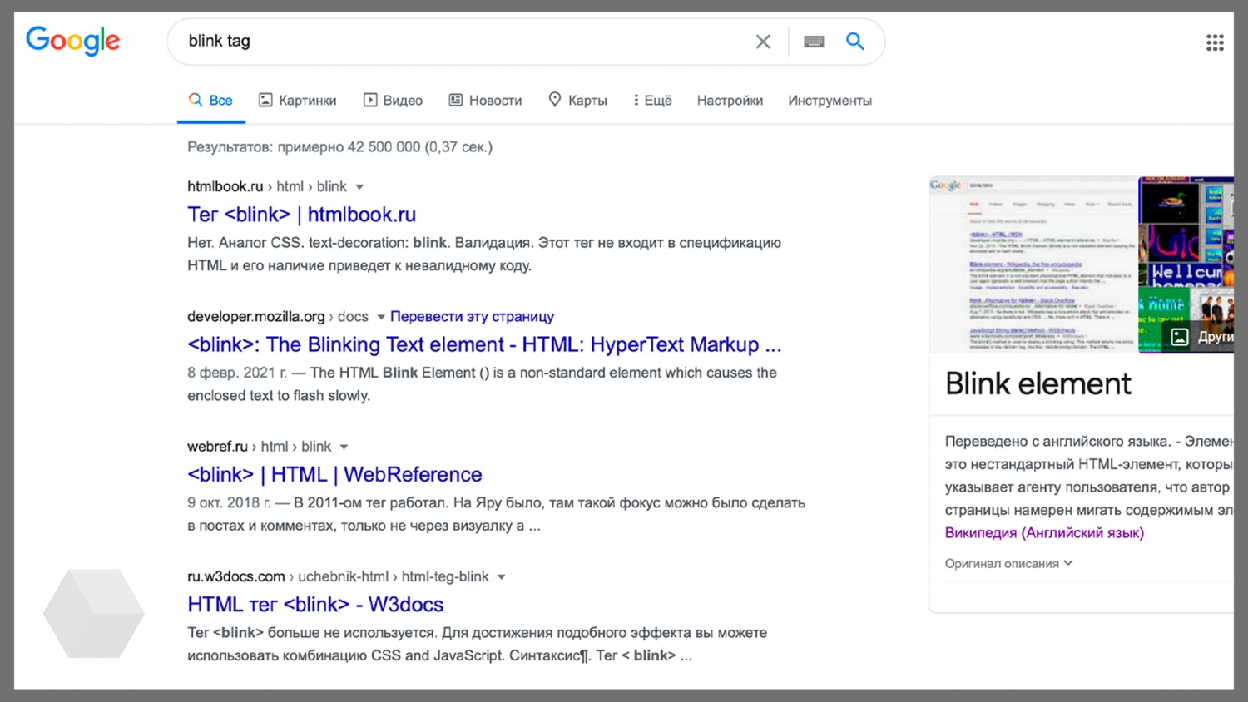Clear the search query with X icon
The width and height of the screenshot is (1248, 702).
[x=763, y=42]
